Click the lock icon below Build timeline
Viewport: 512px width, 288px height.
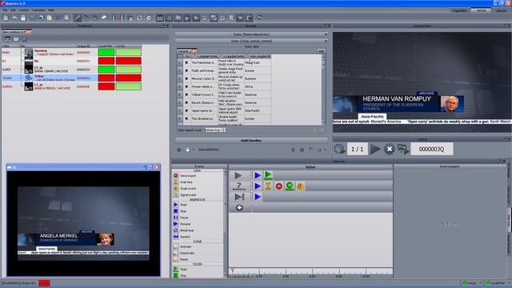[187, 150]
